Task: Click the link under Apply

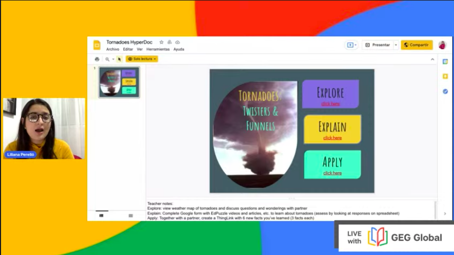Action: click(332, 173)
